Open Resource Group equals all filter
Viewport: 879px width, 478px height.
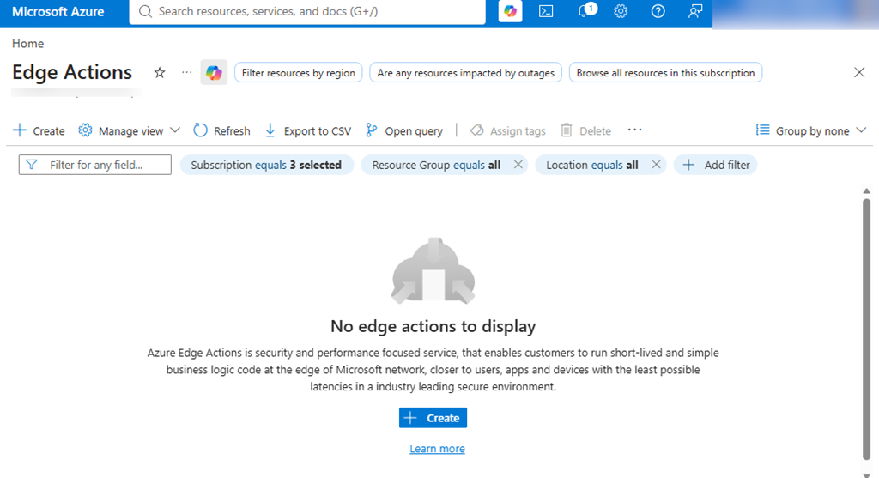tap(436, 165)
